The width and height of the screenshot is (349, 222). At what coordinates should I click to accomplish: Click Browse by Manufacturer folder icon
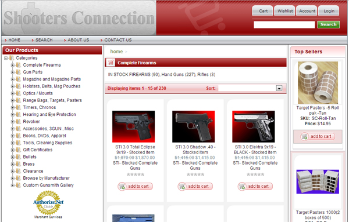(19, 179)
